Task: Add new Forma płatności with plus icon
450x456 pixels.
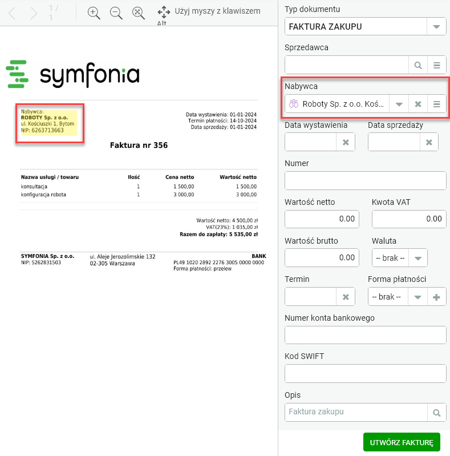Action: pos(437,297)
